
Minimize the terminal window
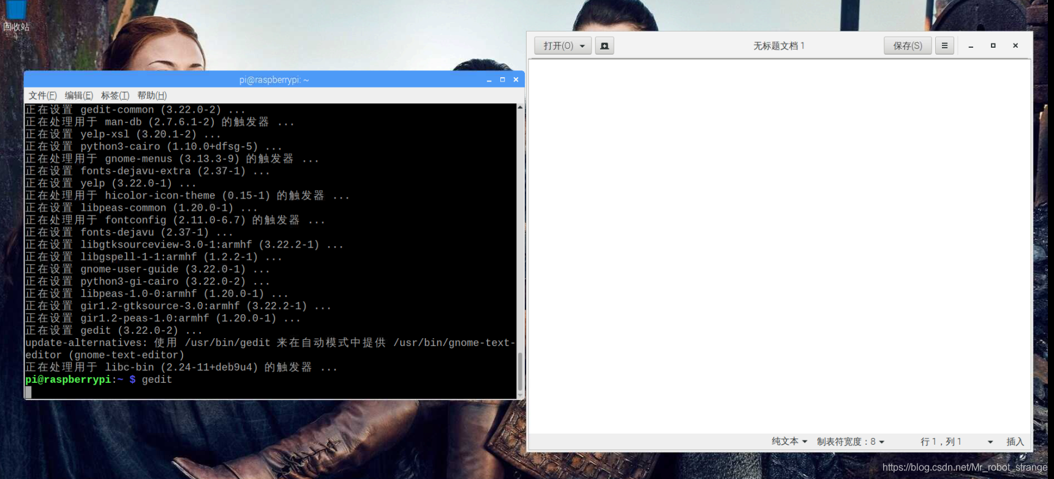coord(489,80)
